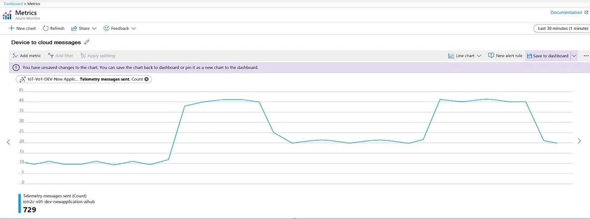Click the 45 y-axis label
This screenshot has width=590, height=219.
(21, 90)
